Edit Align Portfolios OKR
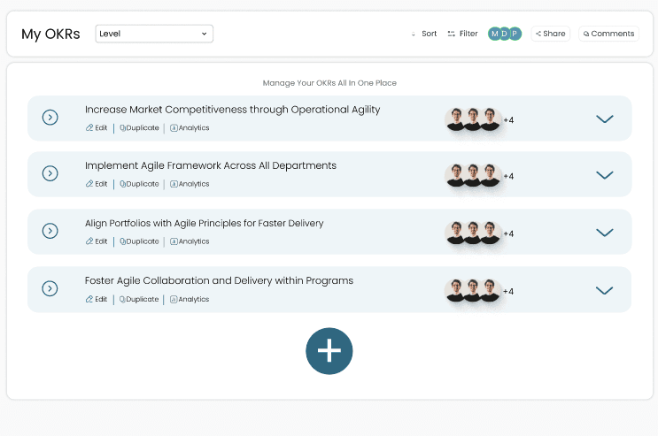This screenshot has width=658, height=436. point(97,241)
